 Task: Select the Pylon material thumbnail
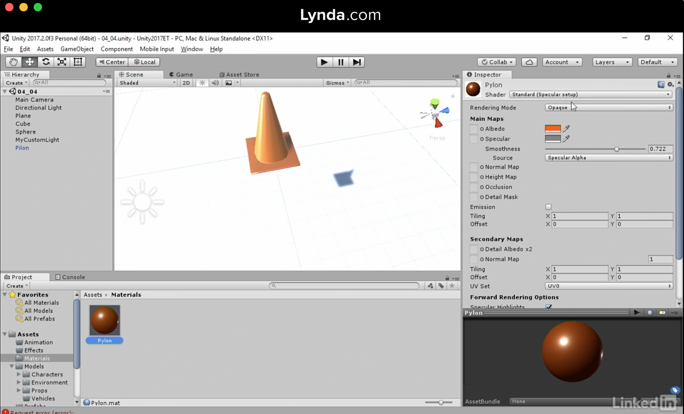[104, 320]
